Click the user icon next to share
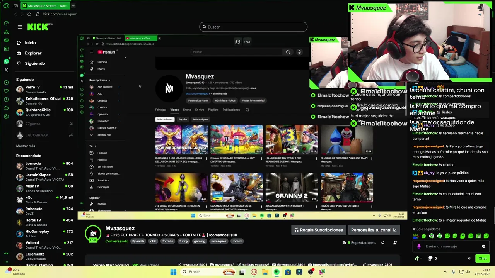Screen dimensions: 495x278 point(395,243)
